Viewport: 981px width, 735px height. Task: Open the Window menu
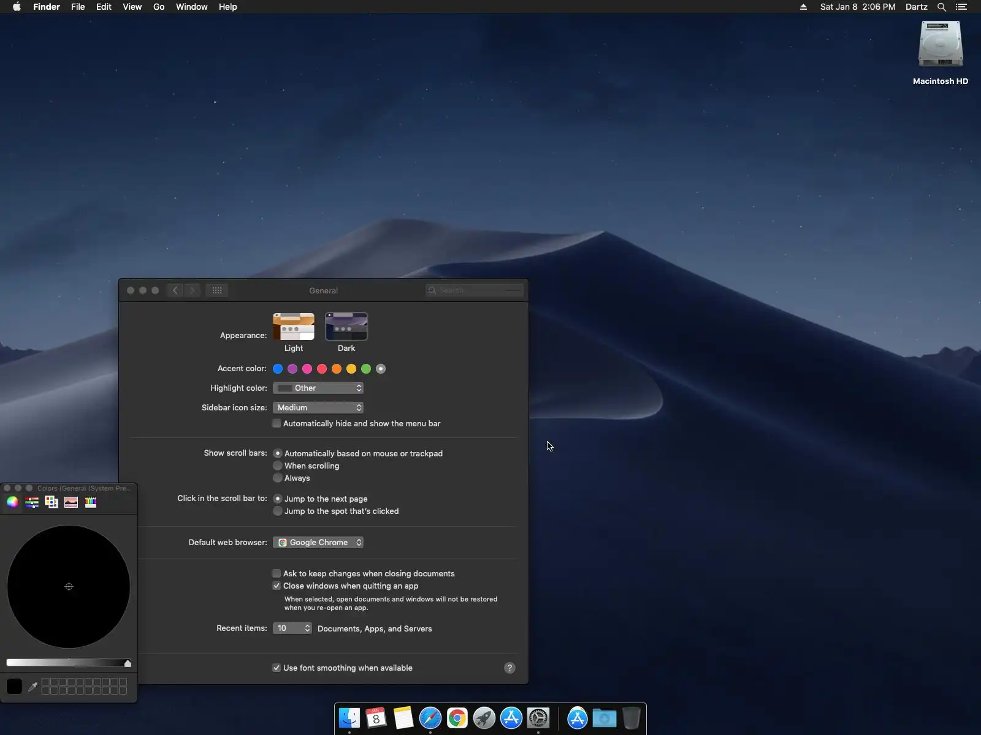192,7
